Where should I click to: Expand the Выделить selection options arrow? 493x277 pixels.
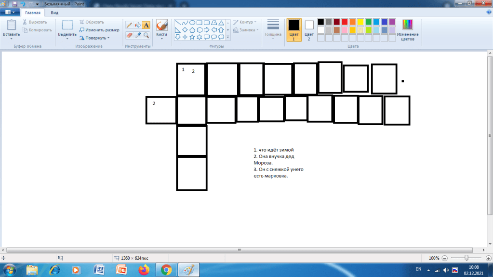click(67, 38)
